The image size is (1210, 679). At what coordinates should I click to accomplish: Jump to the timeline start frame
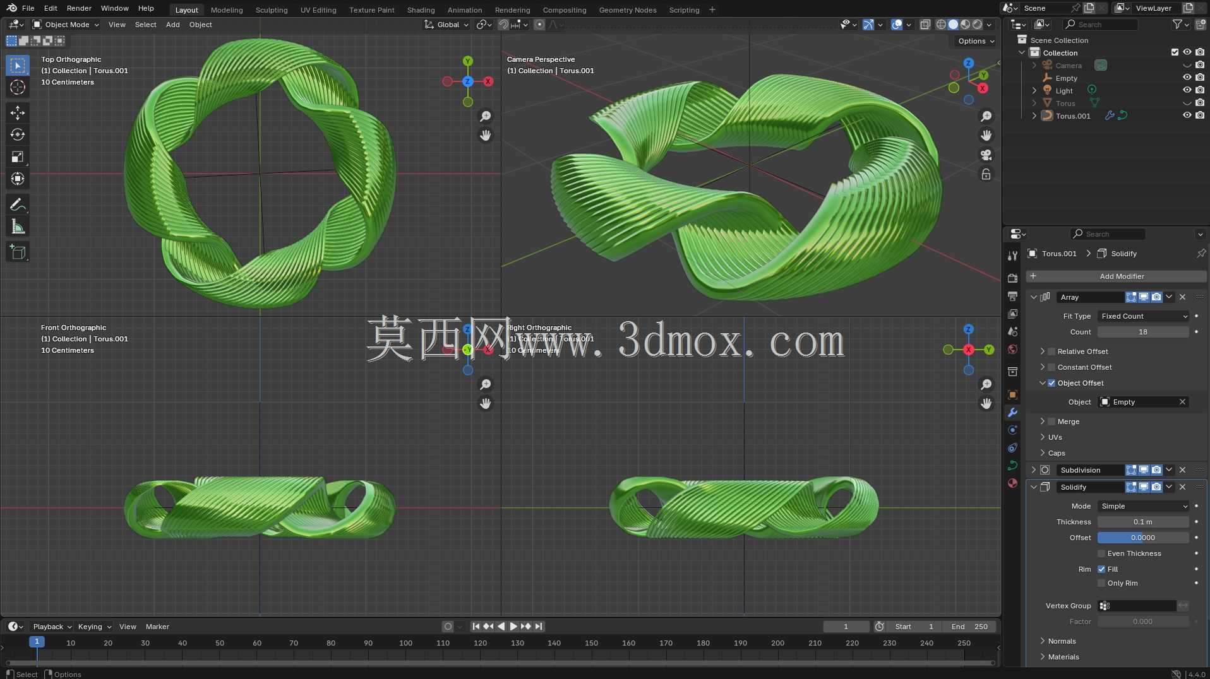(476, 627)
